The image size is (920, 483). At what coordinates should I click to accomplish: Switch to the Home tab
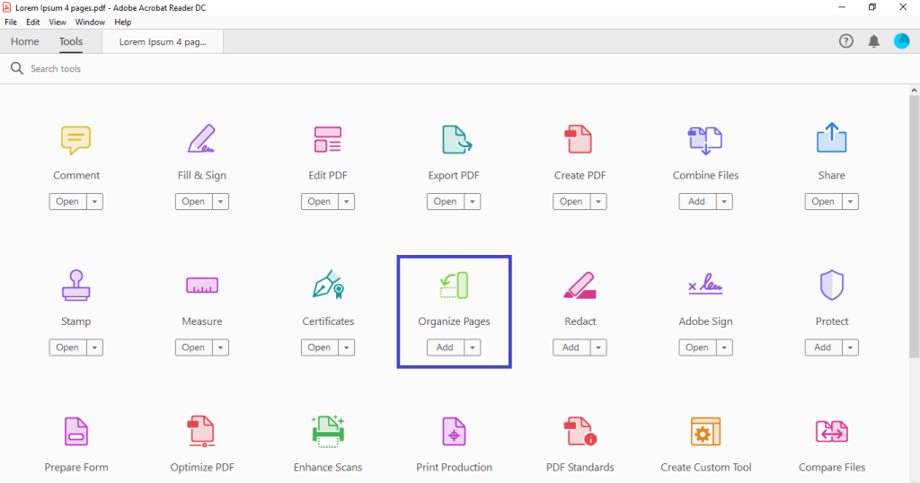coord(24,41)
